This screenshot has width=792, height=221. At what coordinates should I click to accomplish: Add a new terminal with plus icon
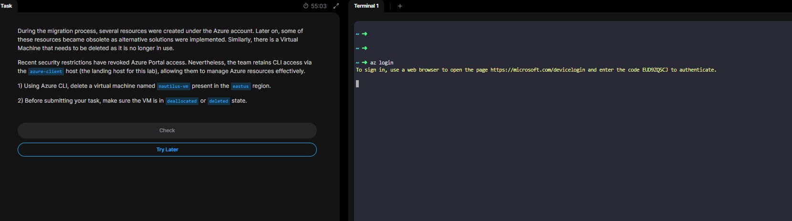pos(400,6)
